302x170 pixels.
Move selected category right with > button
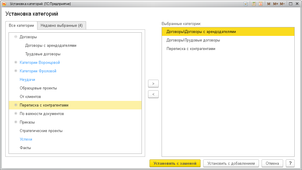(153, 84)
